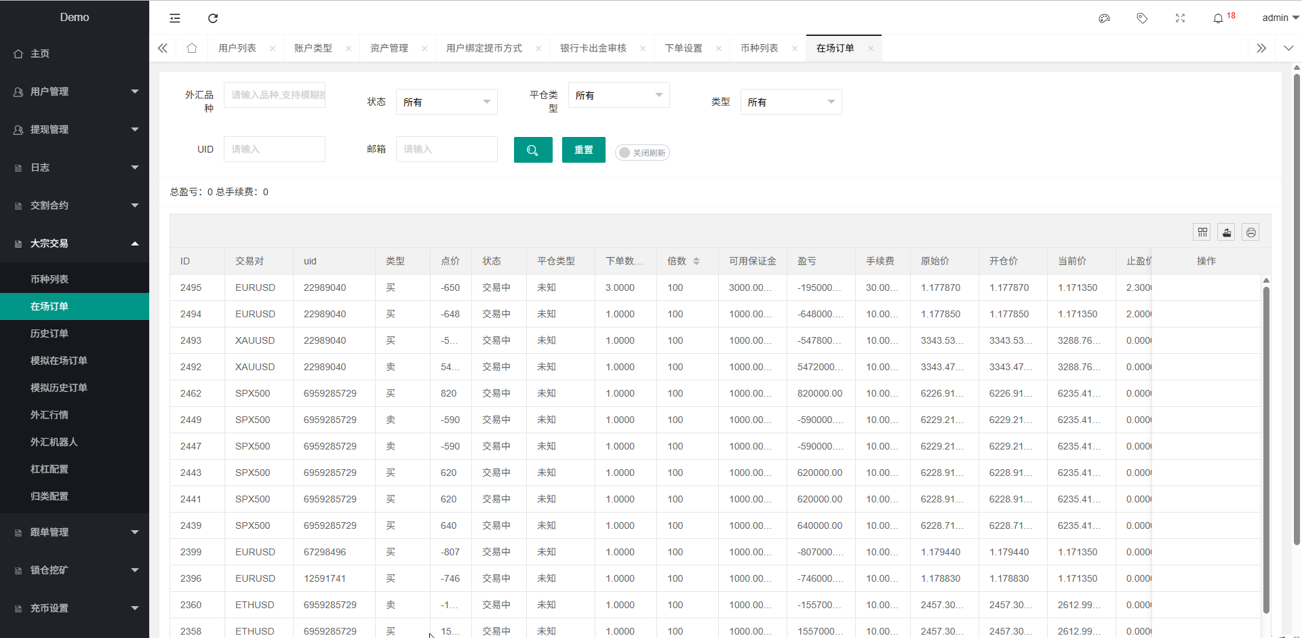The width and height of the screenshot is (1302, 638).
Task: Toggle fullscreen mode icon
Action: [x=1180, y=18]
